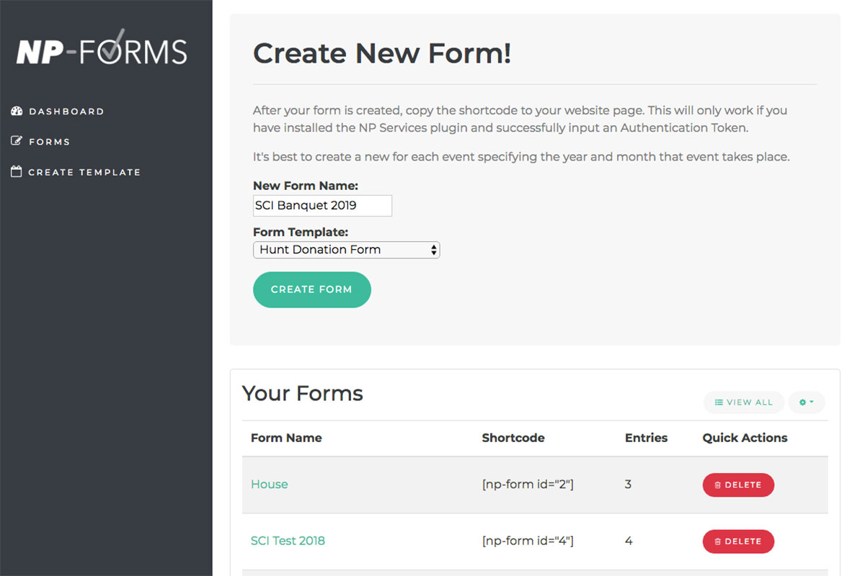Click the list icon inside View All
The image size is (847, 576).
(x=719, y=402)
